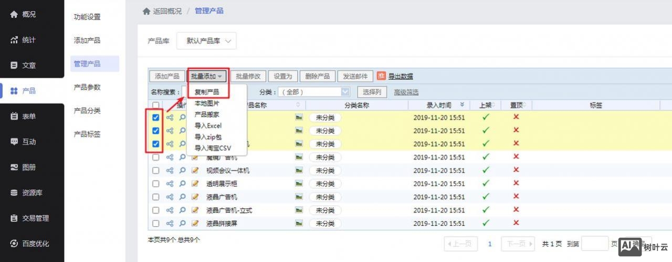Viewport: 672px width, 262px height.
Task: Tick the checkbox for 液晶广告机-立式
Action: (x=155, y=209)
